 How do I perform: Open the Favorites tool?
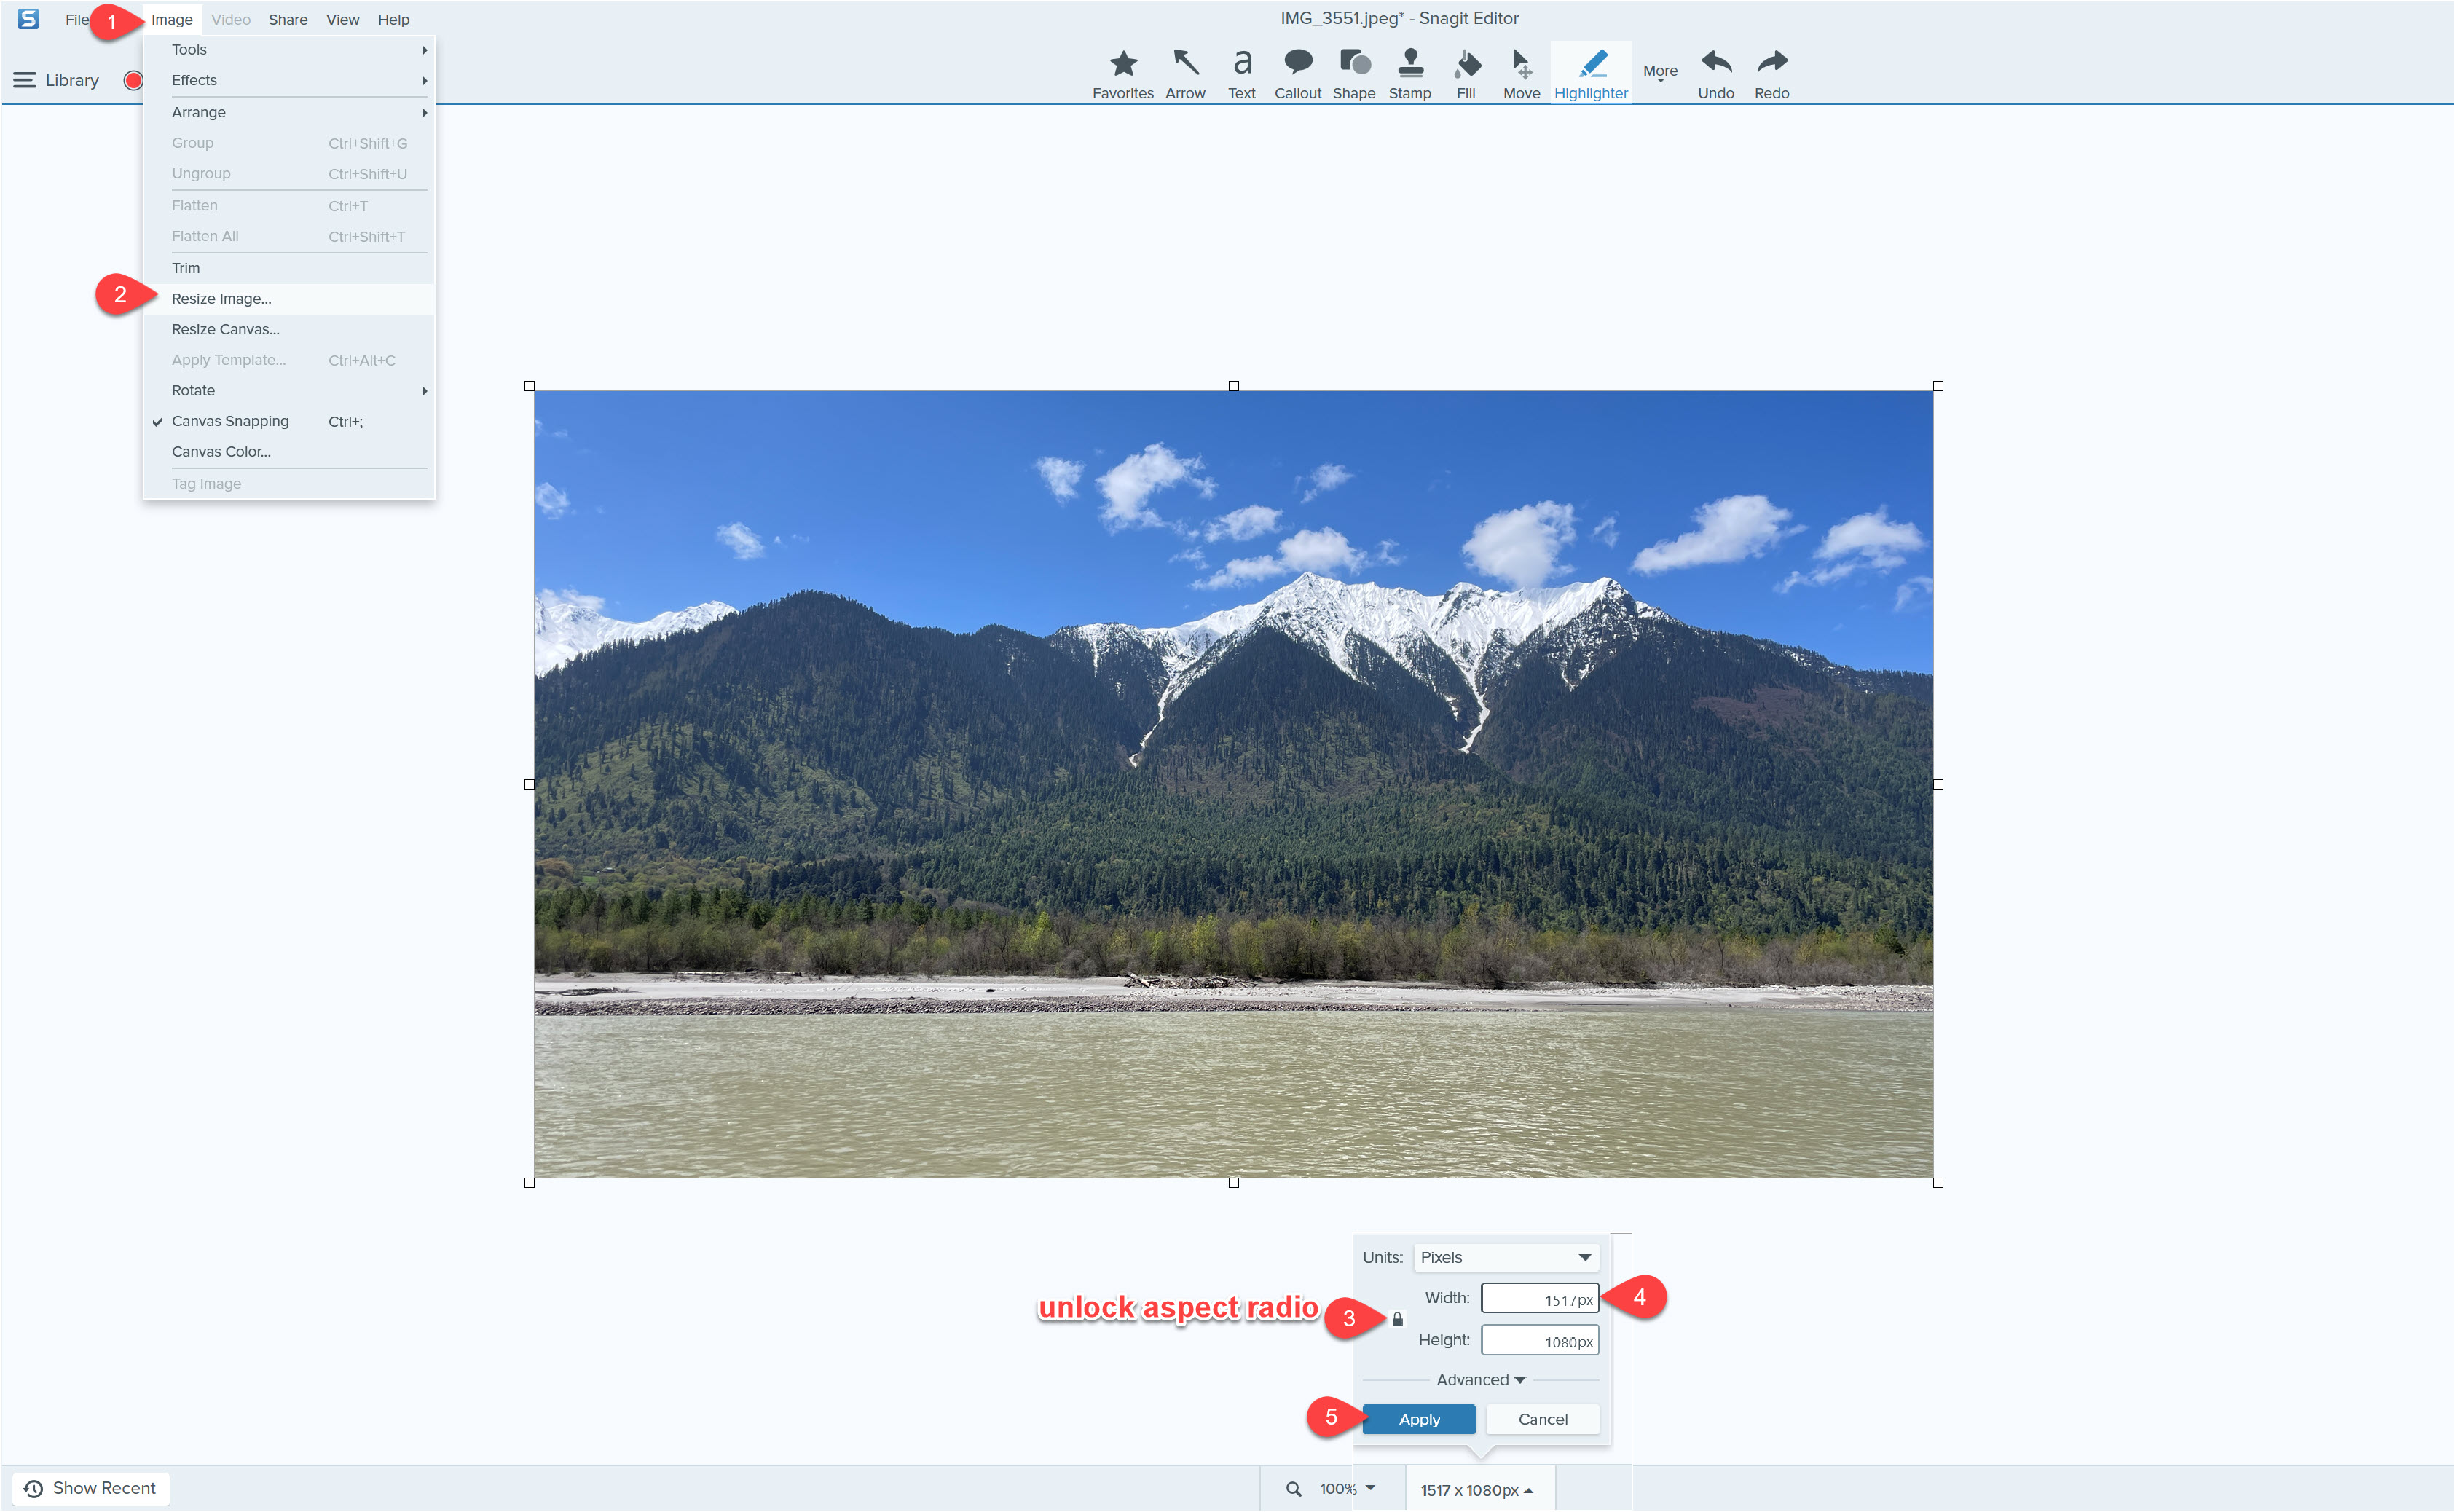[1122, 74]
